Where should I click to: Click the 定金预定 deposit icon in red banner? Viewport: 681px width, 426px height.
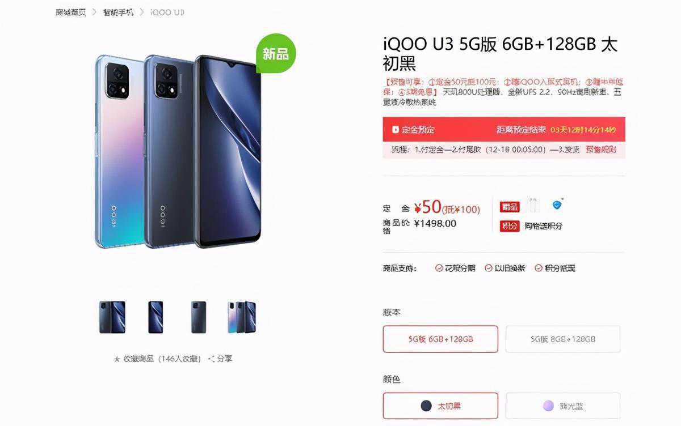click(x=396, y=130)
